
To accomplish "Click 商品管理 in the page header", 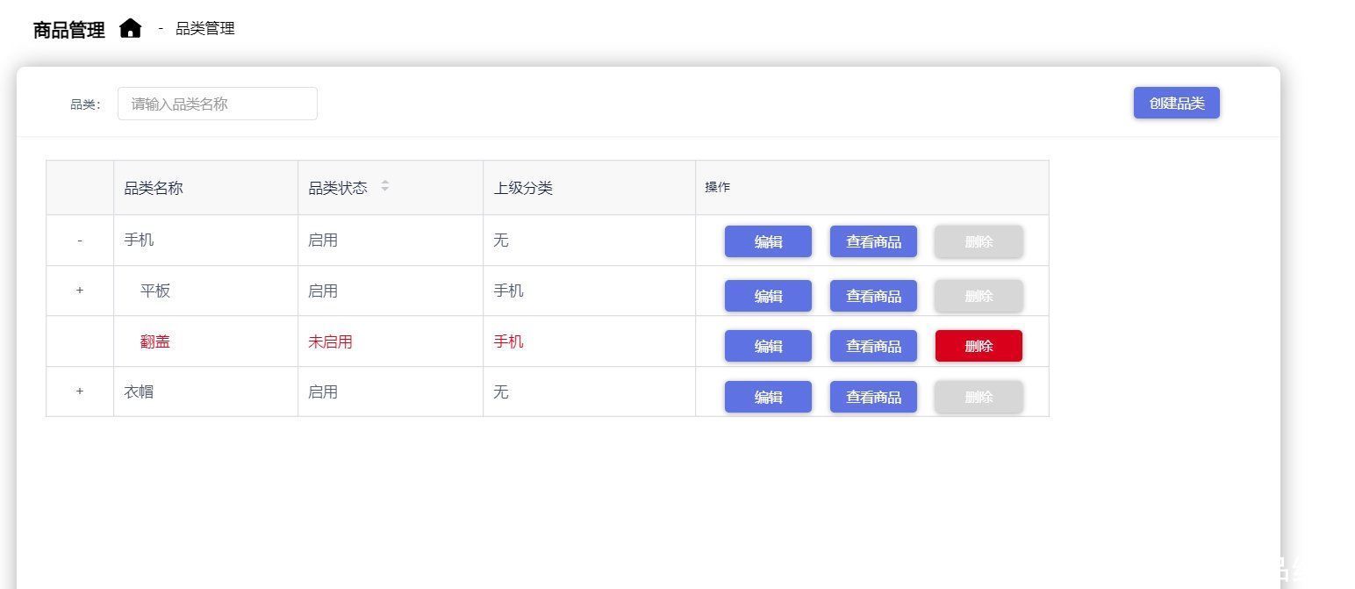I will [x=67, y=28].
